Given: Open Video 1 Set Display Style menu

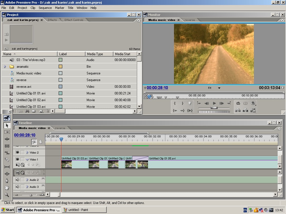Looking at the screenshot, I should click(17, 165).
